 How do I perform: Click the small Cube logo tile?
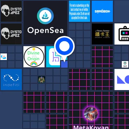(x=125, y=64)
